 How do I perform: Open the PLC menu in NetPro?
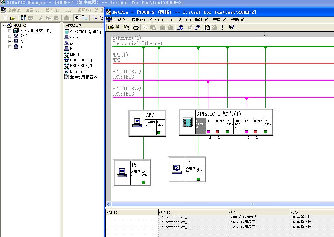click(x=170, y=20)
